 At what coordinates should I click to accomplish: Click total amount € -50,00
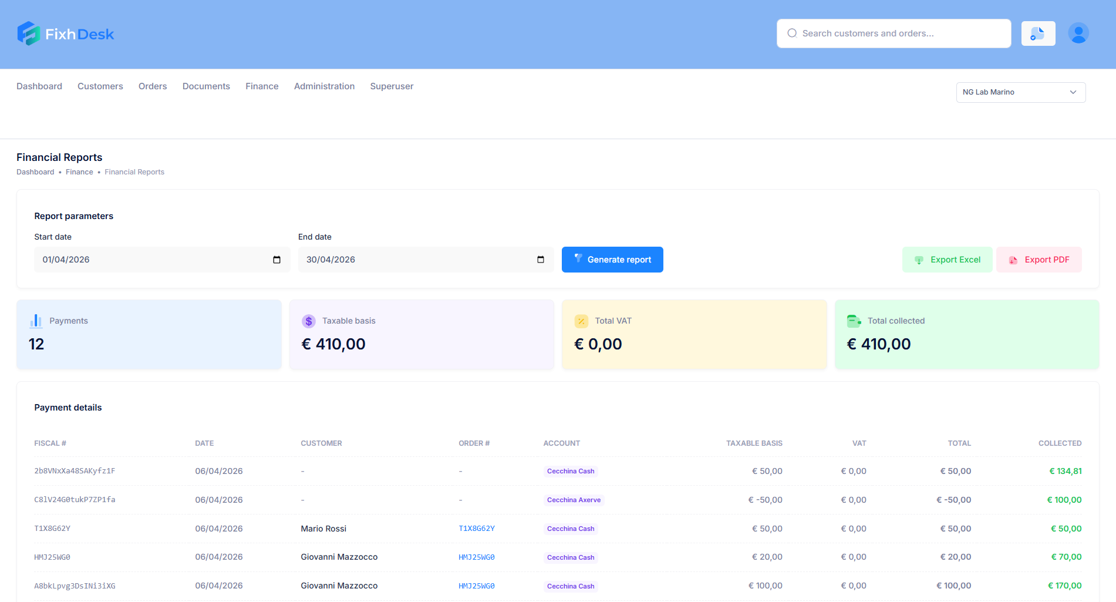click(953, 500)
